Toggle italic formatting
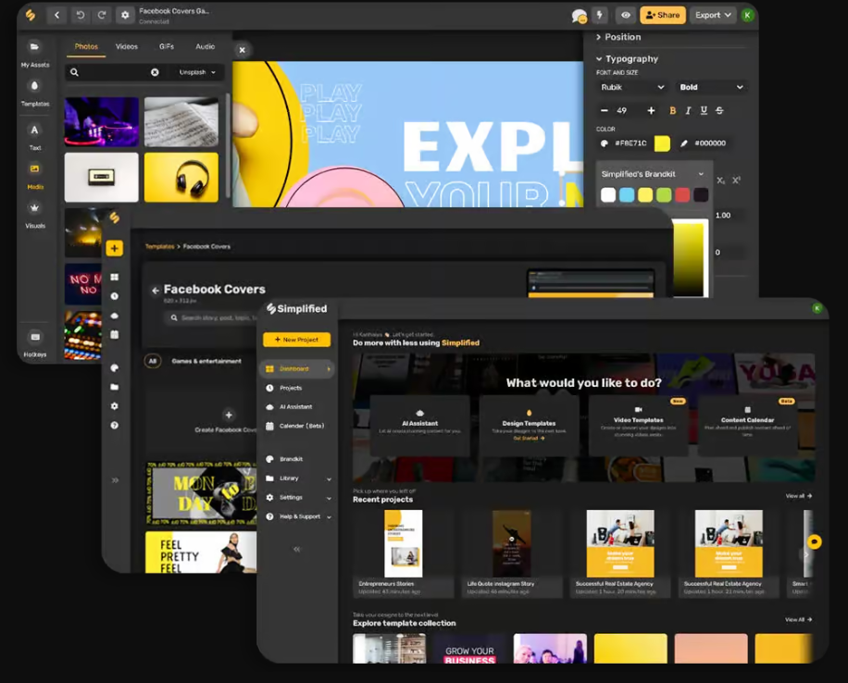 (x=688, y=110)
